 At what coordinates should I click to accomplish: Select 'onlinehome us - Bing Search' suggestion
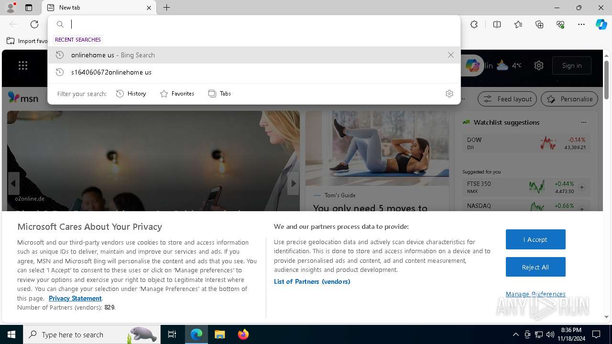coord(254,55)
